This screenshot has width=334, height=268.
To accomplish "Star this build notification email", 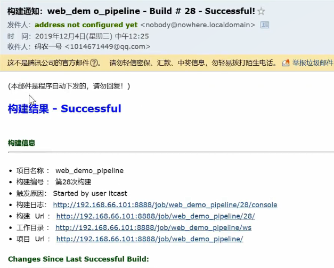I will tap(261, 11).
